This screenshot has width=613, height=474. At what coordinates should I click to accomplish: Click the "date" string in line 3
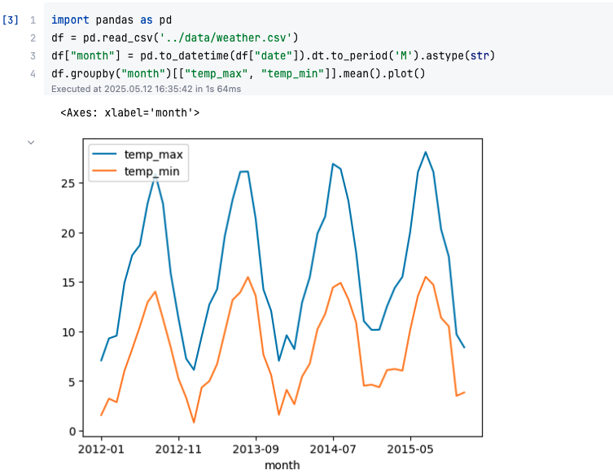tap(274, 55)
